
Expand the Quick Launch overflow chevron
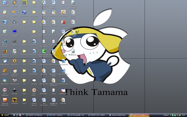[x=23, y=115]
